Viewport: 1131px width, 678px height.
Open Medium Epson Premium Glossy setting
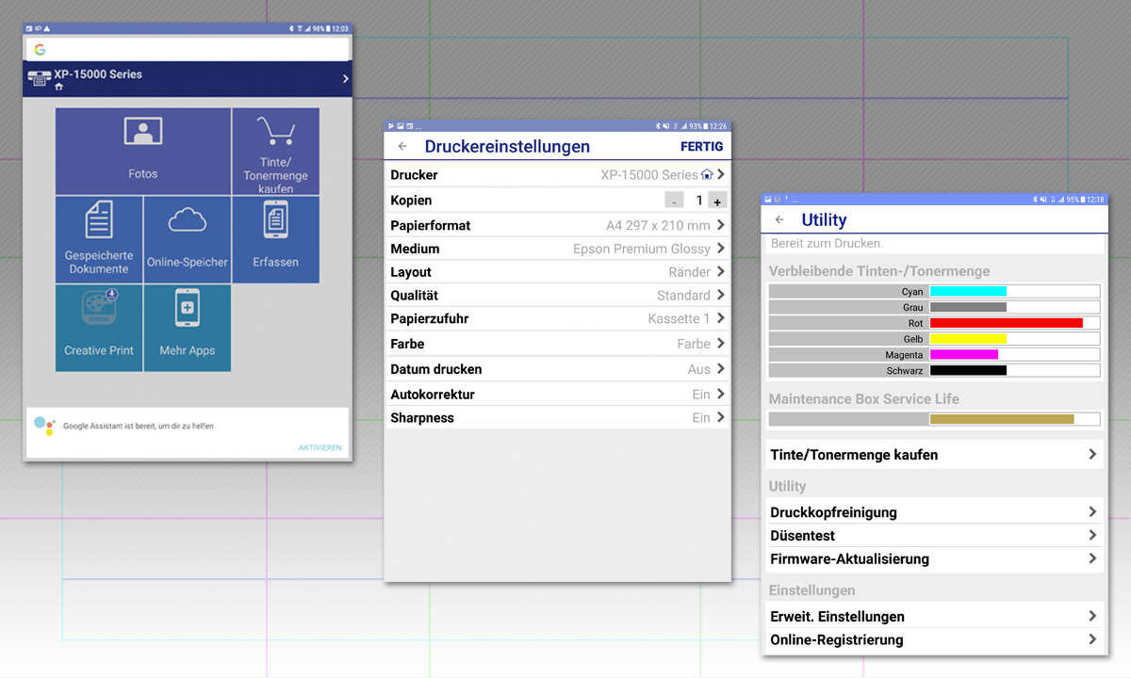pos(558,249)
